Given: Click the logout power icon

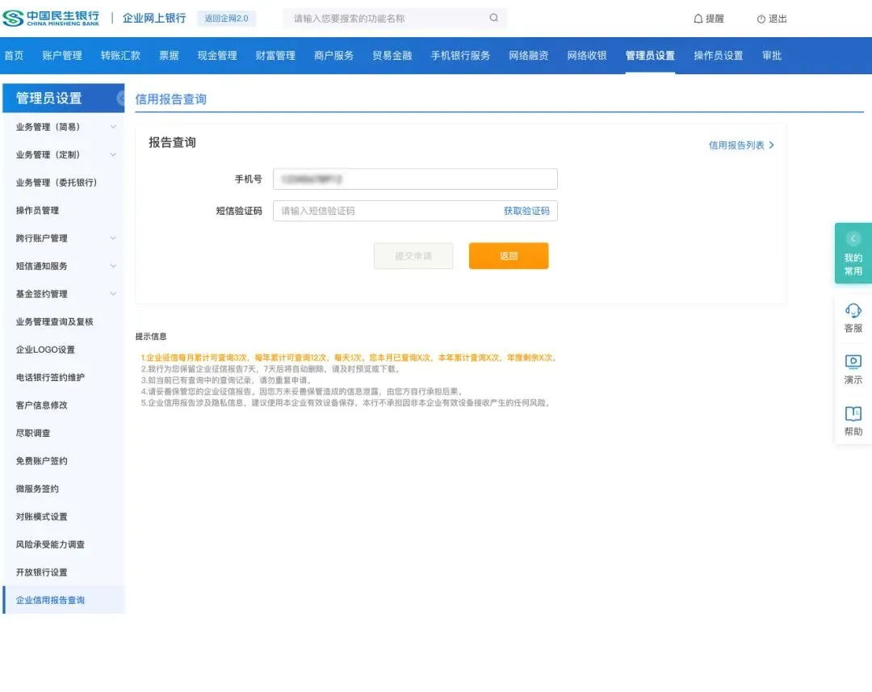Looking at the screenshot, I should coord(761,19).
